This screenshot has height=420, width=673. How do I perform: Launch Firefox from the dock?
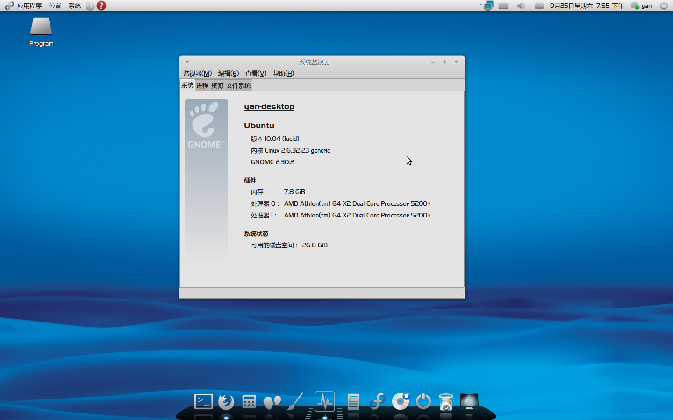(x=226, y=401)
